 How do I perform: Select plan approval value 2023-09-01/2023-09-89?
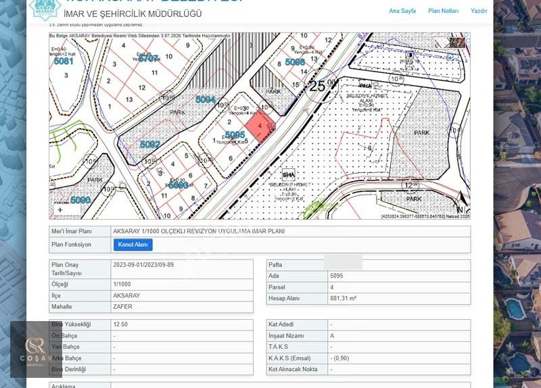[143, 265]
